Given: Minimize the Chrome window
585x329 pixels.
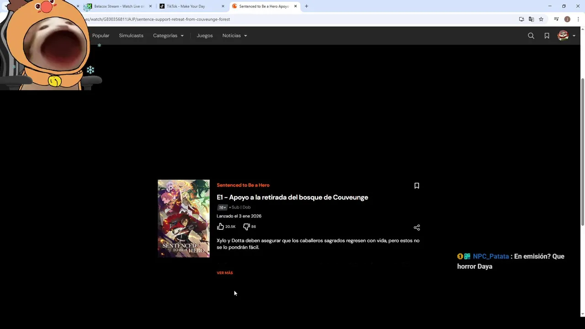Looking at the screenshot, I should point(550,6).
